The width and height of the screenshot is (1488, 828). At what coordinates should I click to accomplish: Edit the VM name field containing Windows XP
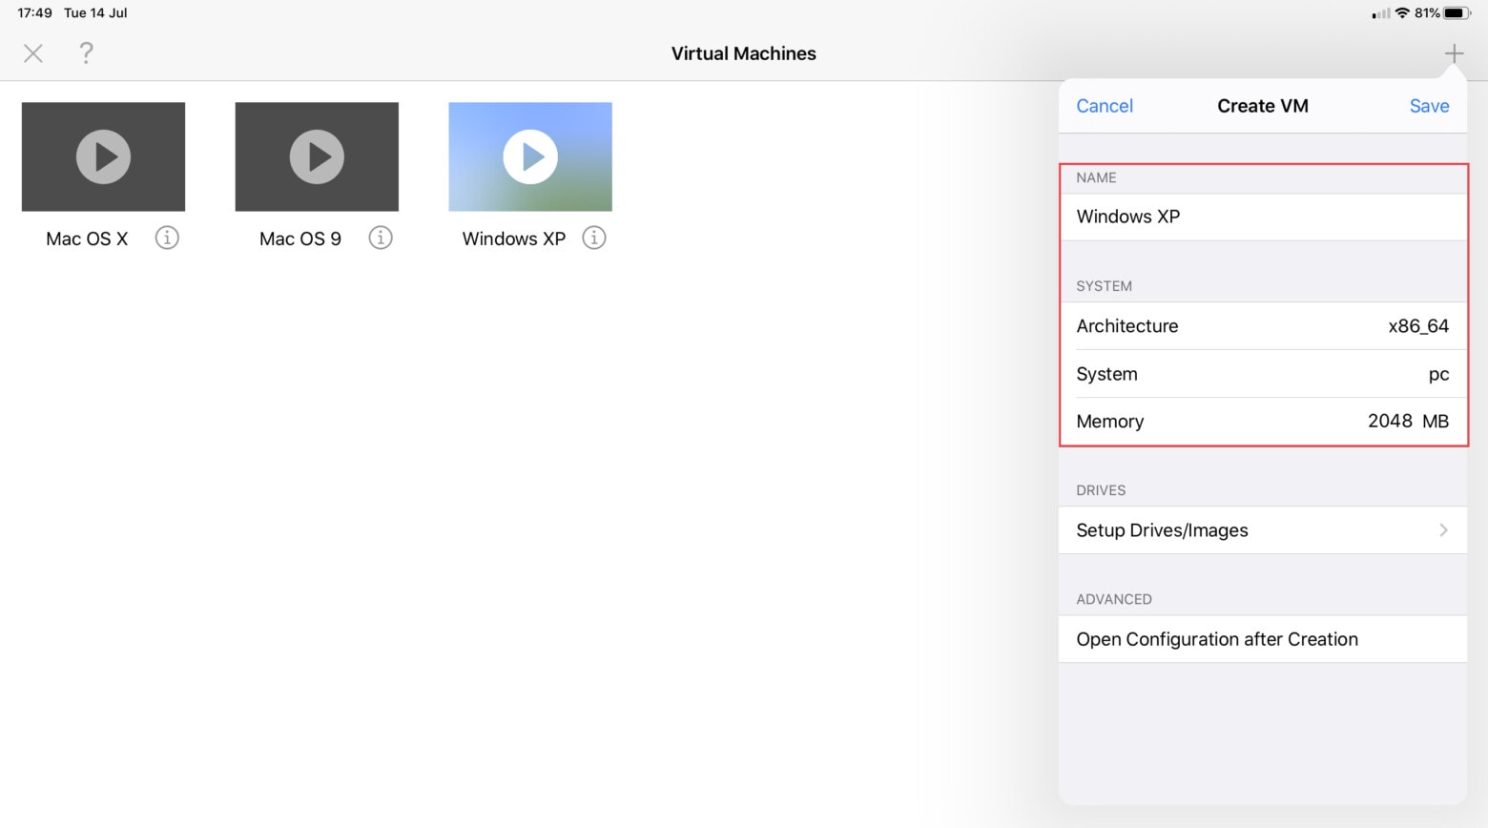(1263, 217)
